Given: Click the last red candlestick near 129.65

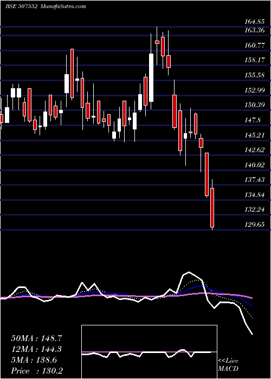Looking at the screenshot, I should (212, 207).
